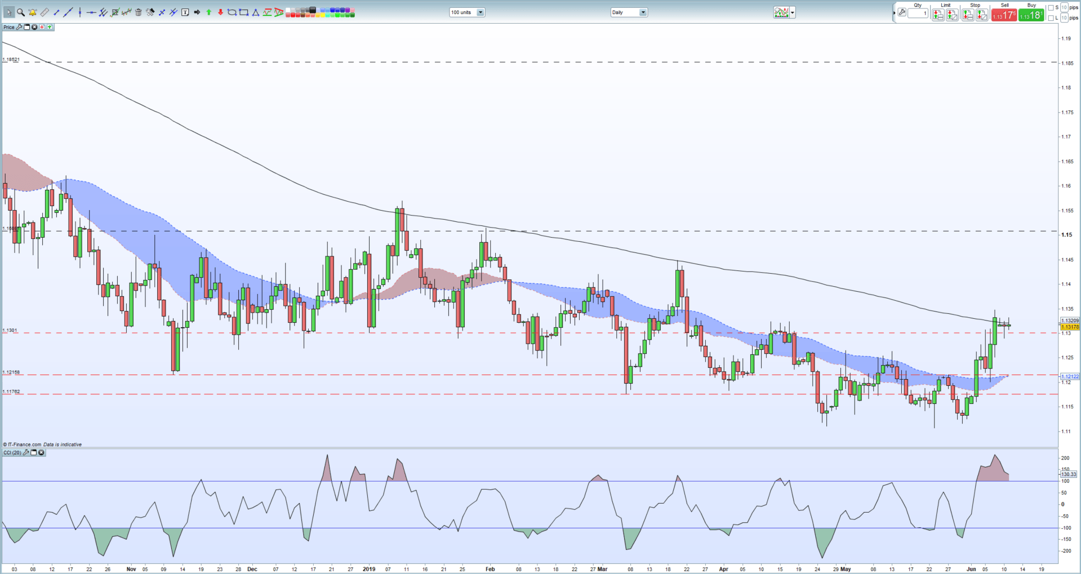Image resolution: width=1081 pixels, height=574 pixels.
Task: Pick the pitchfork drawing tool
Action: [103, 12]
